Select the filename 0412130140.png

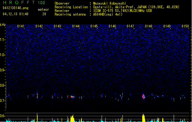click(x=16, y=8)
